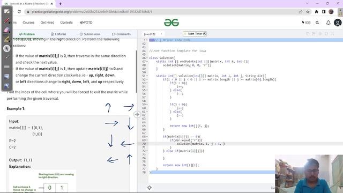Click the line 76 return new int statement
The height and width of the screenshot is (193, 343).
click(181, 165)
